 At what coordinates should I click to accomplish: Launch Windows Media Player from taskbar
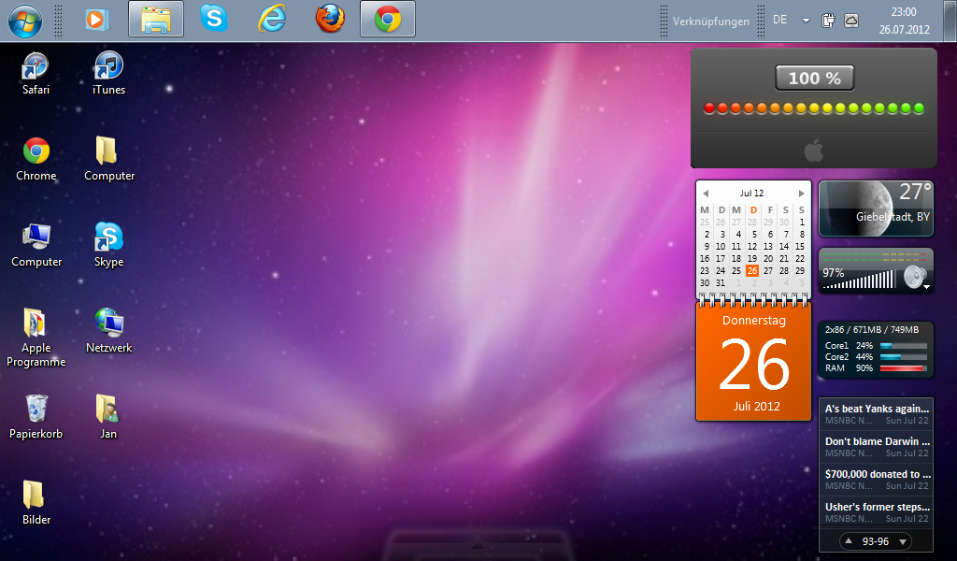point(96,20)
